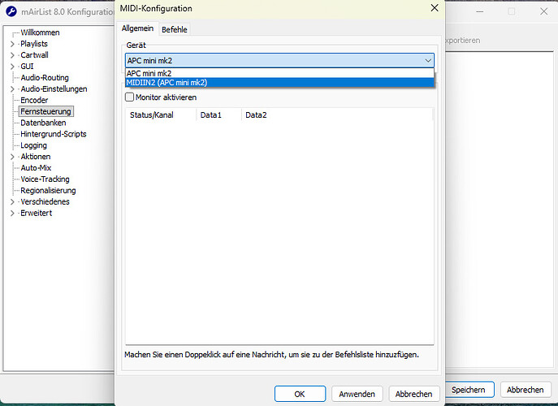
Task: Open the Gerät dropdown arrow
Action: click(427, 60)
